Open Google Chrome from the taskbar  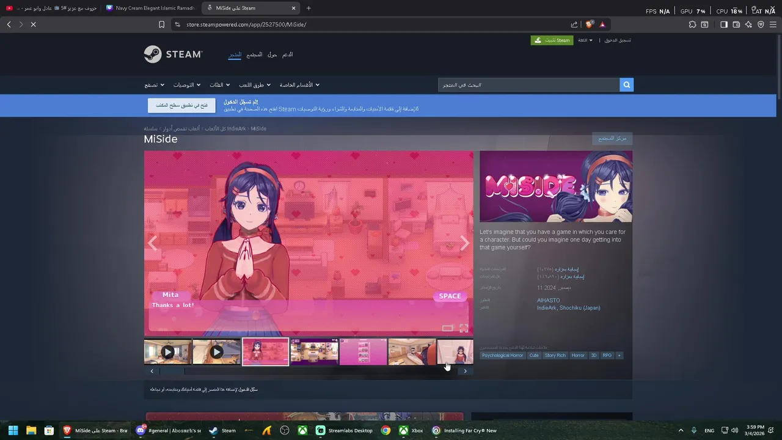[386, 430]
